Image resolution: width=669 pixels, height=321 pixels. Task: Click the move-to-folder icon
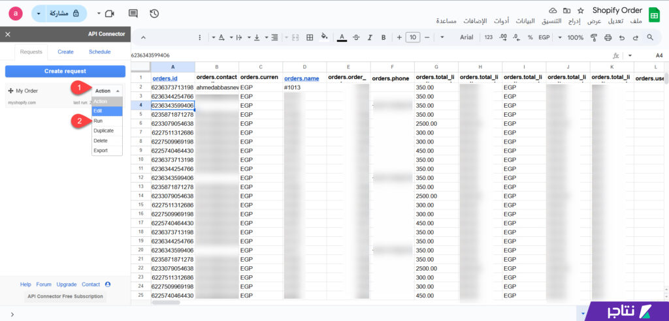[566, 10]
